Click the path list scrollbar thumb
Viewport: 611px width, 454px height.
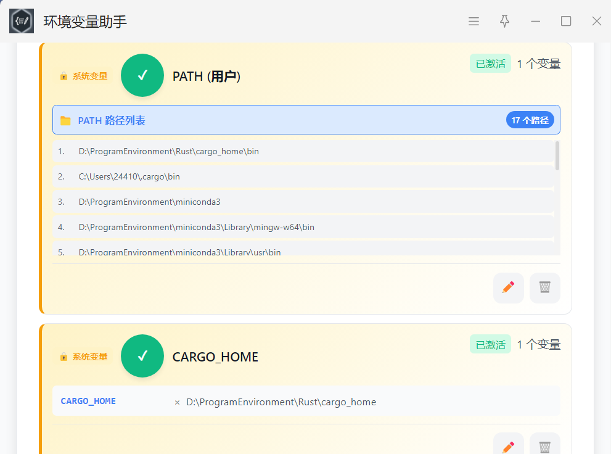tap(557, 156)
